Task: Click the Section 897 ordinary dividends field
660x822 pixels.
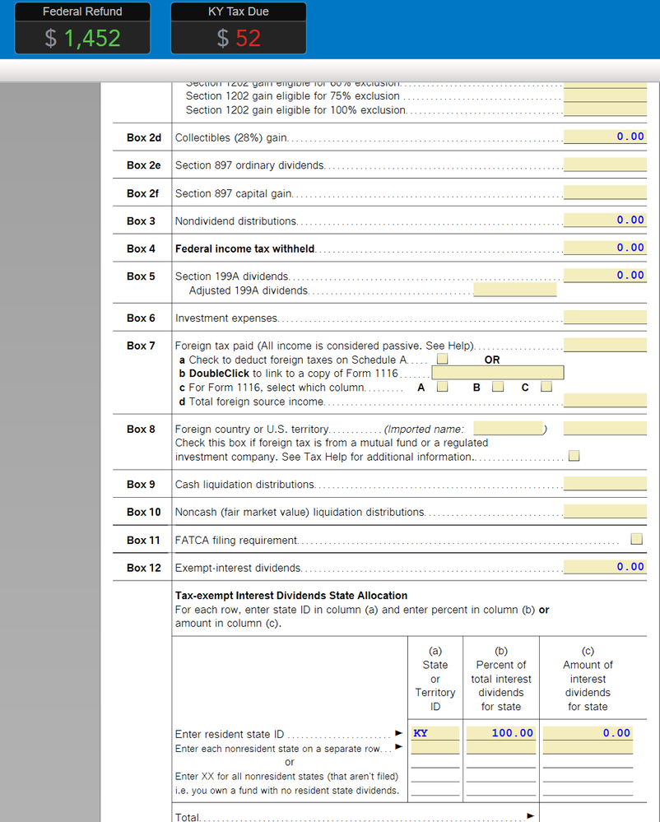Action: click(604, 165)
